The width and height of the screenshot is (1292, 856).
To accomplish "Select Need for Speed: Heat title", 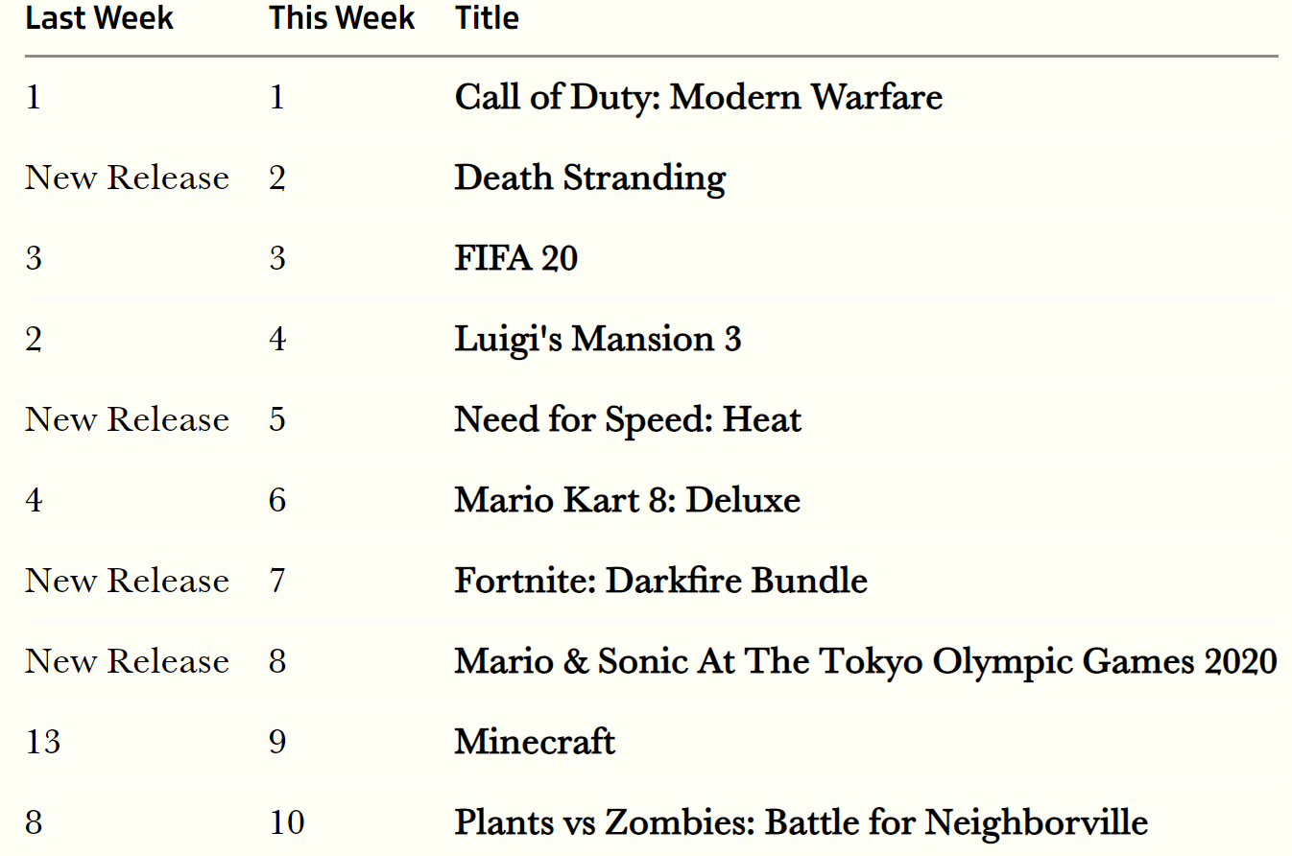I will click(628, 419).
